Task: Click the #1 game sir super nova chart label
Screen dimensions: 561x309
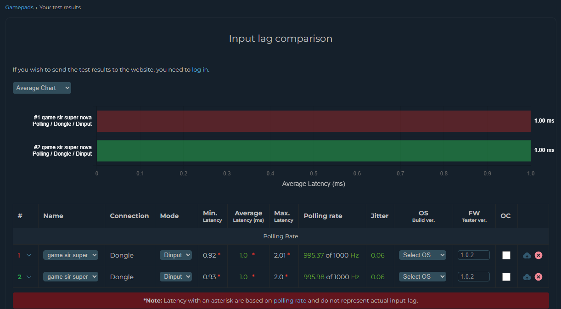Action: pyautogui.click(x=62, y=121)
